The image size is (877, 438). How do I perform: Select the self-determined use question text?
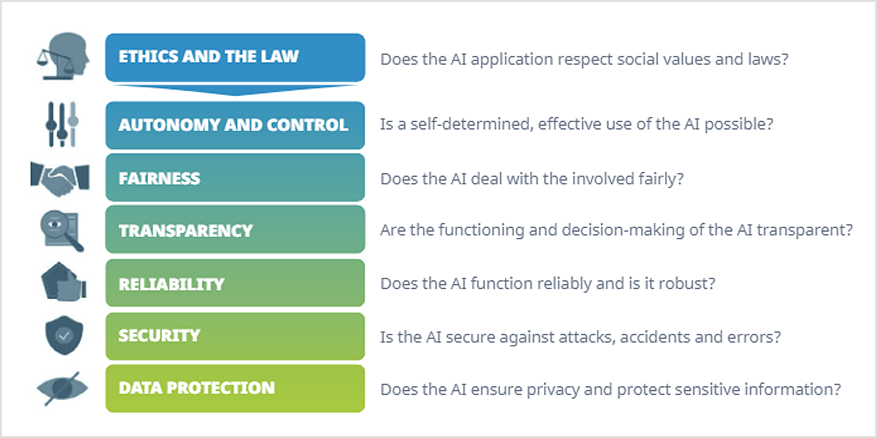(x=577, y=124)
